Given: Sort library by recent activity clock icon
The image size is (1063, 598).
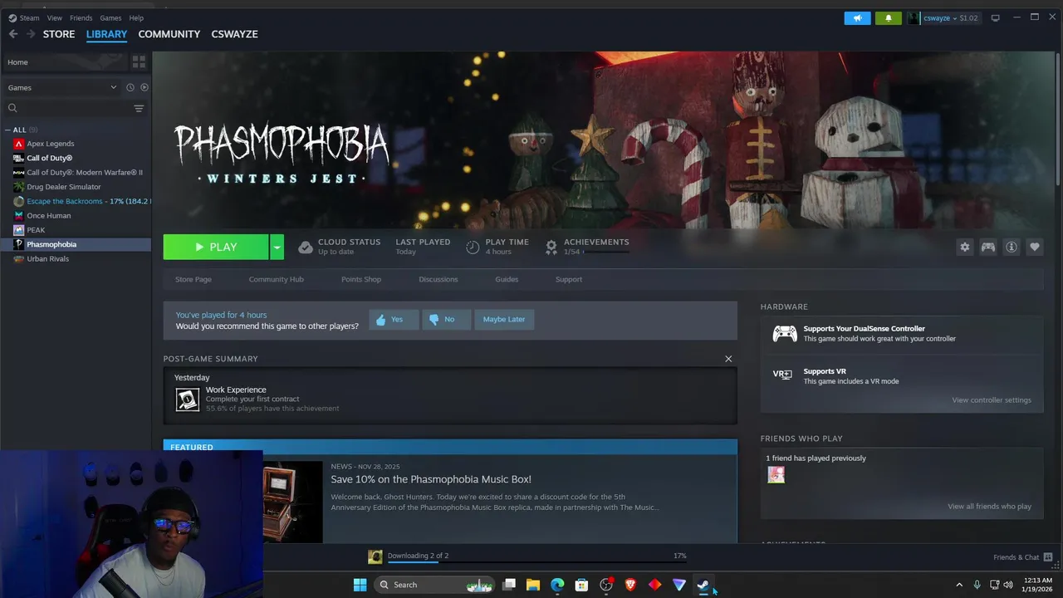Looking at the screenshot, I should click(x=130, y=87).
